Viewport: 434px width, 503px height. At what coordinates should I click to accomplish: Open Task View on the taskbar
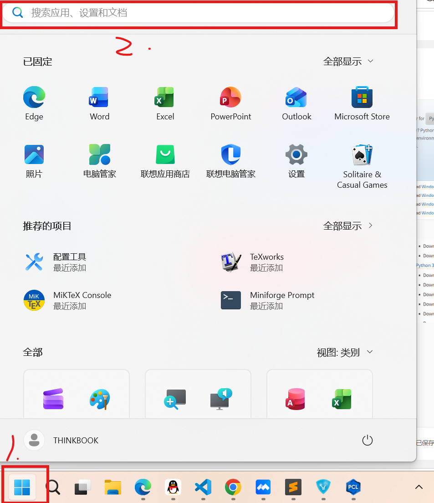pyautogui.click(x=82, y=487)
